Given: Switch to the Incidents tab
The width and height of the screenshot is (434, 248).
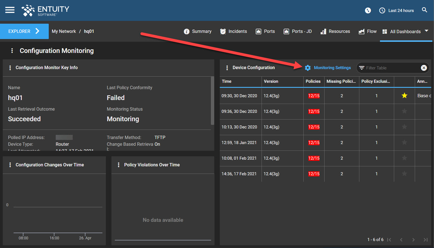Looking at the screenshot, I should click(x=233, y=31).
